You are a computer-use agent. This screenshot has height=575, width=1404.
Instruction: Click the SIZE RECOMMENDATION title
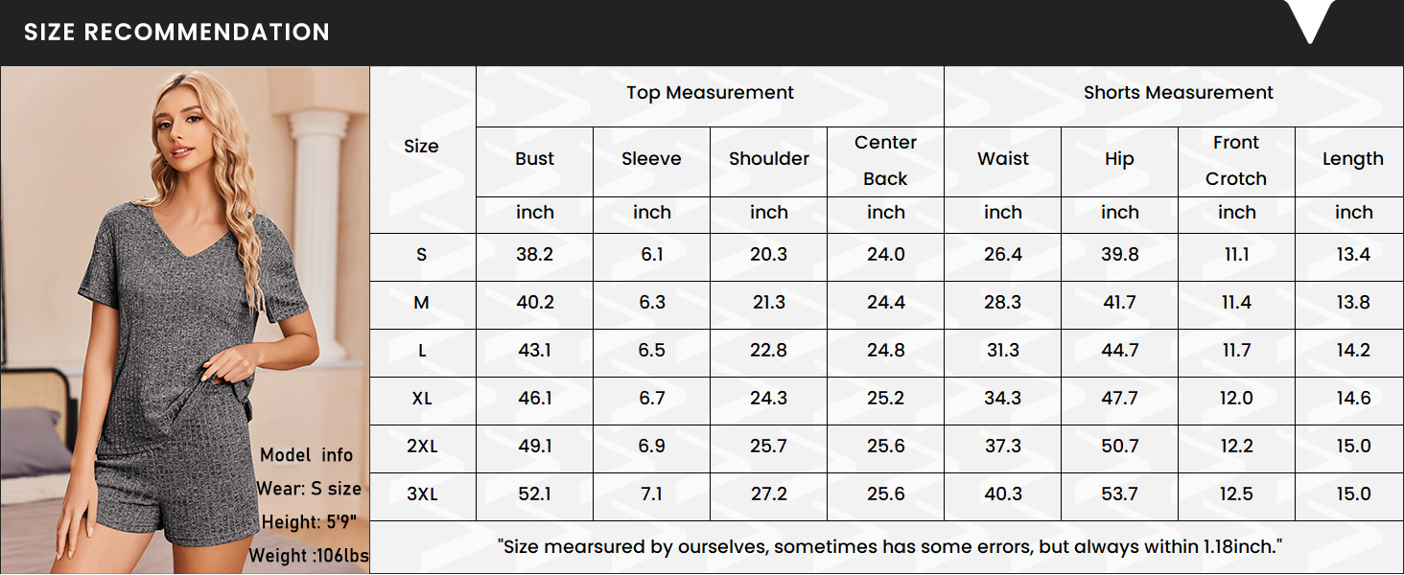click(176, 33)
